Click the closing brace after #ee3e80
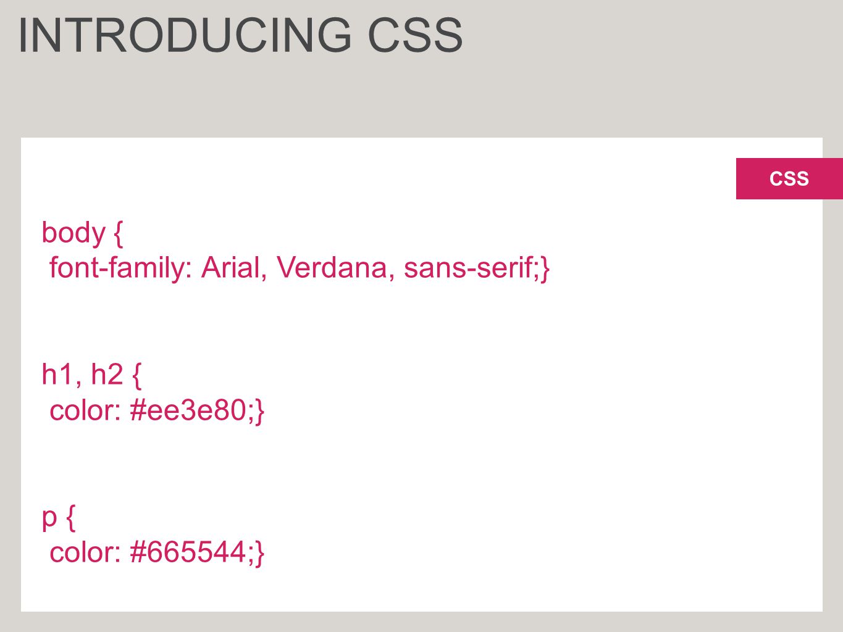Image resolution: width=843 pixels, height=632 pixels. [x=259, y=411]
